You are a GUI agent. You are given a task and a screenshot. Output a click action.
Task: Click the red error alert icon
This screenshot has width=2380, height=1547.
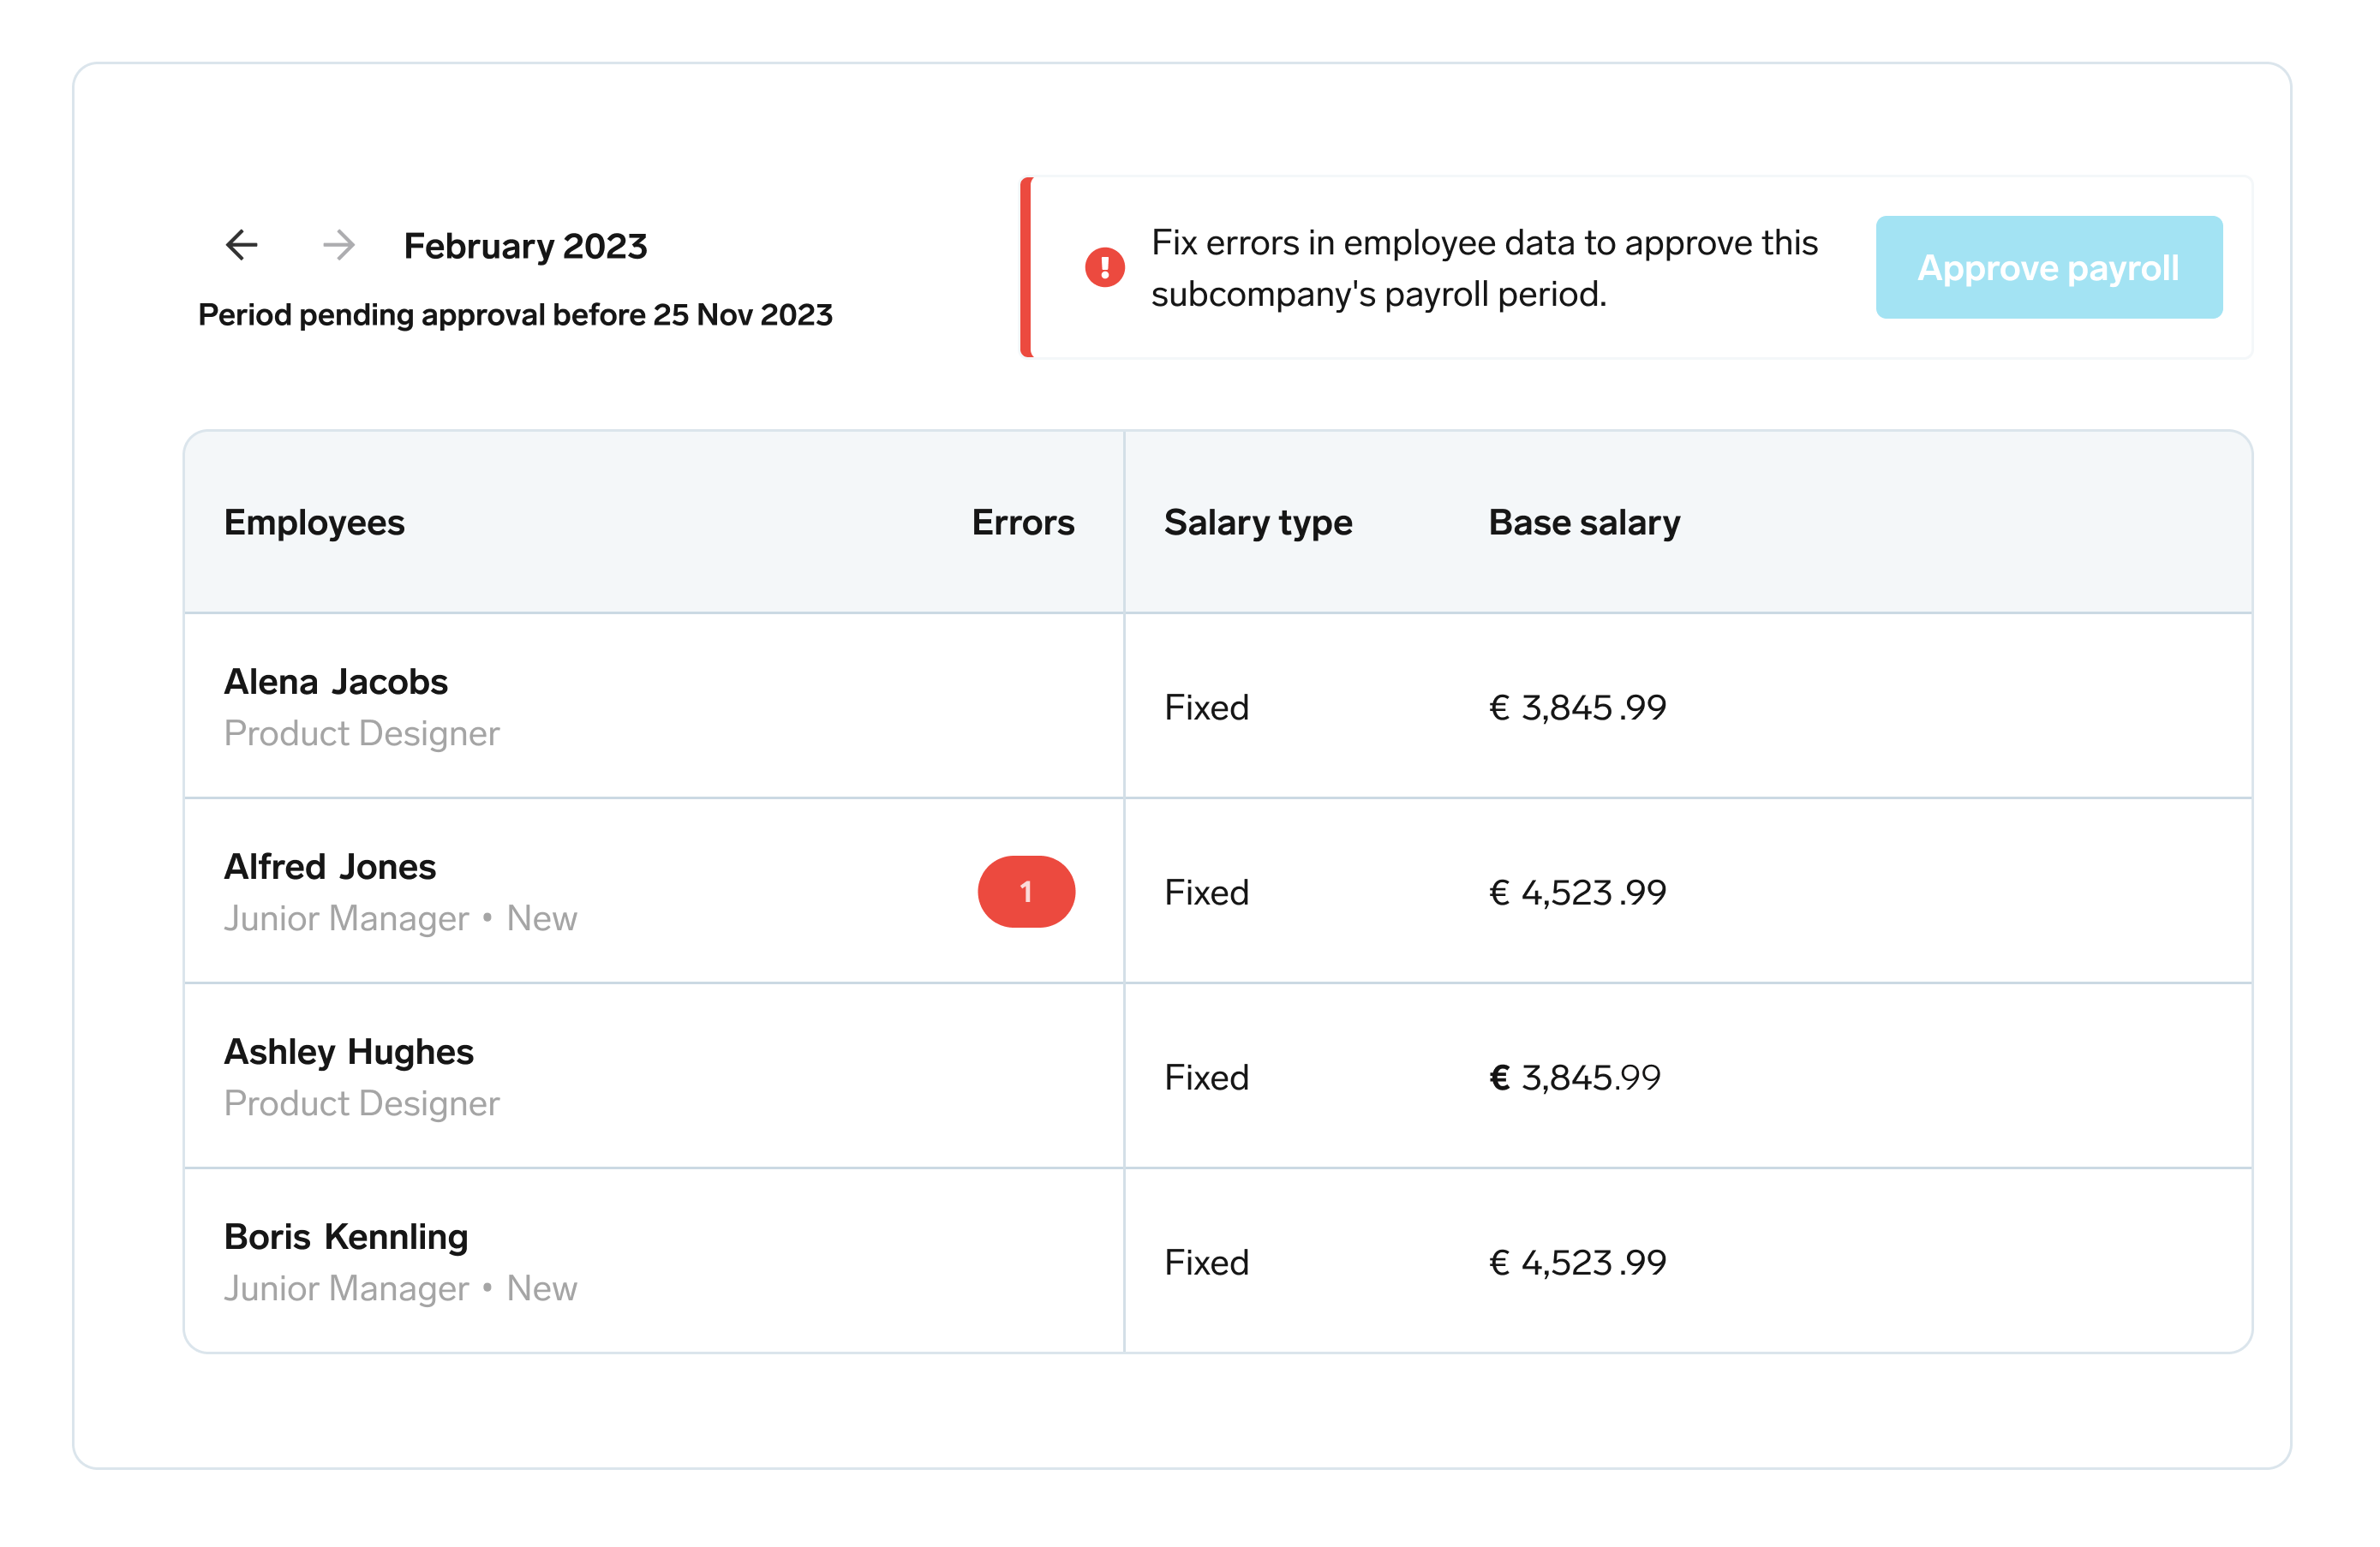click(x=1105, y=267)
